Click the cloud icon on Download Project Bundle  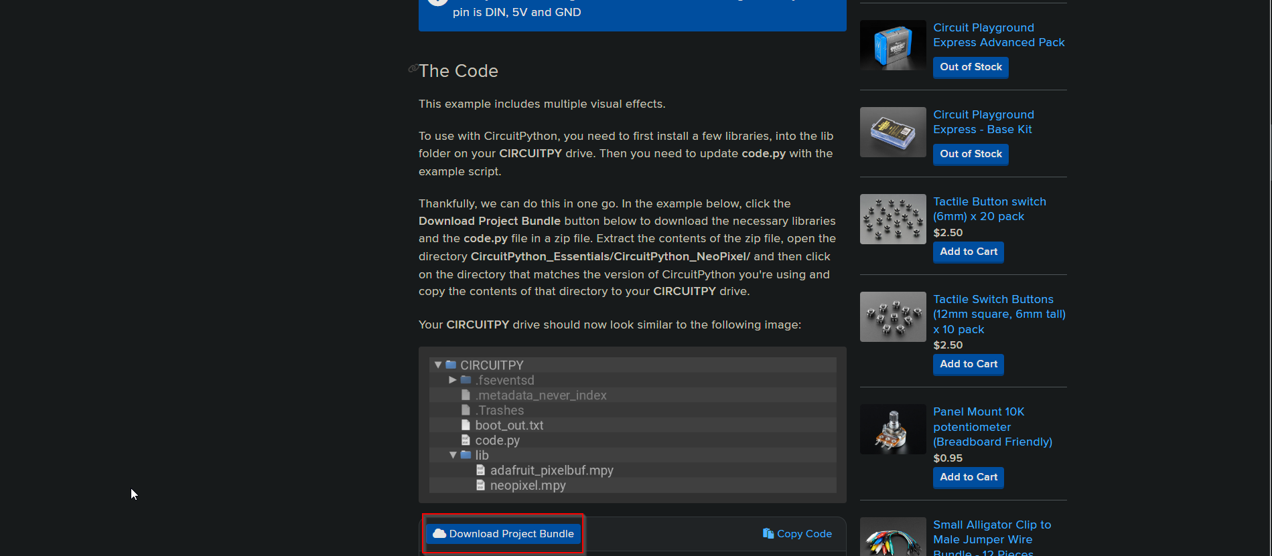(x=439, y=533)
